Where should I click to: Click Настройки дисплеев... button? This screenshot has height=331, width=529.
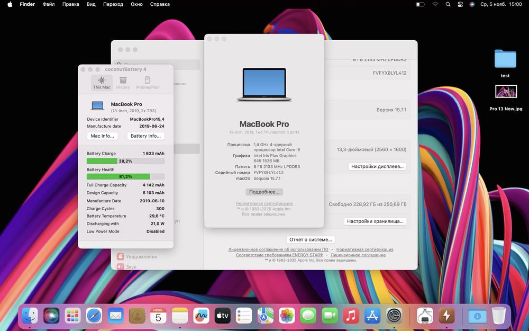[377, 166]
